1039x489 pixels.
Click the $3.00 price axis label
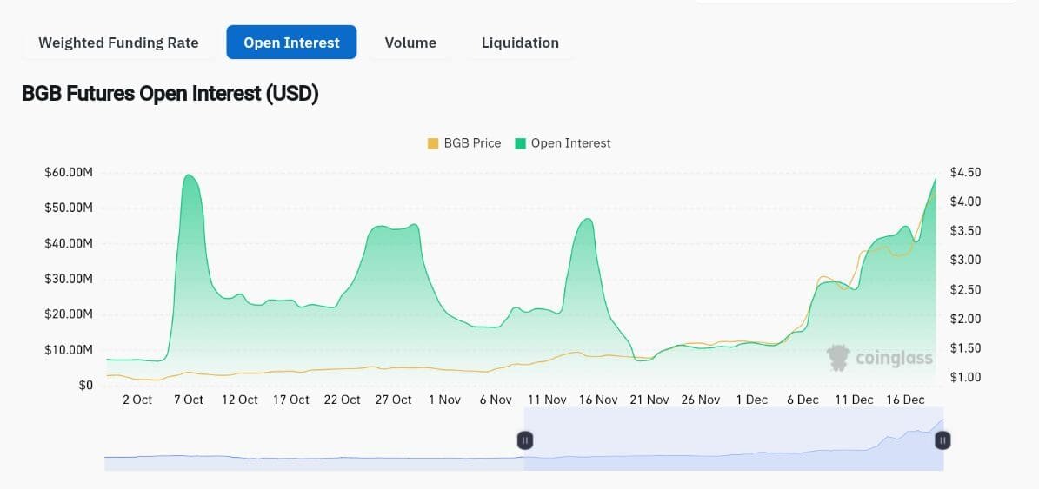965,260
